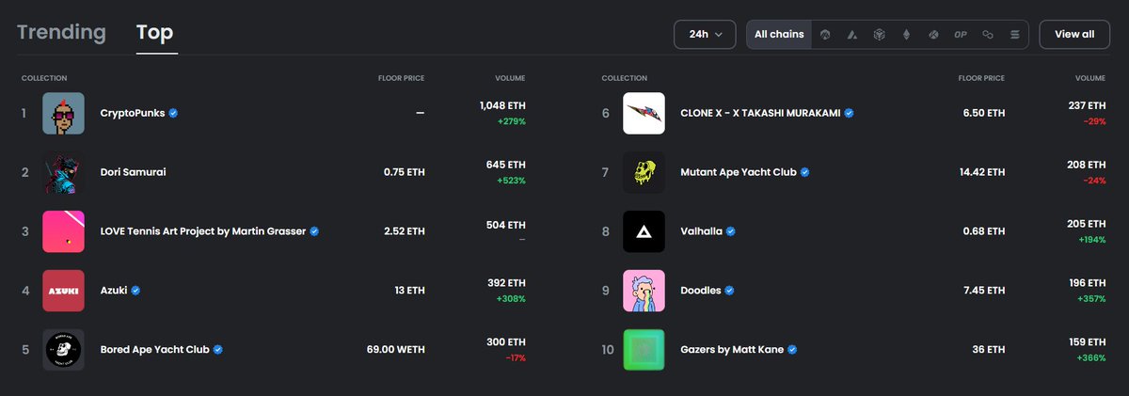The image size is (1129, 396).
Task: Open Dori Samurai collection avatar
Action: [x=64, y=172]
